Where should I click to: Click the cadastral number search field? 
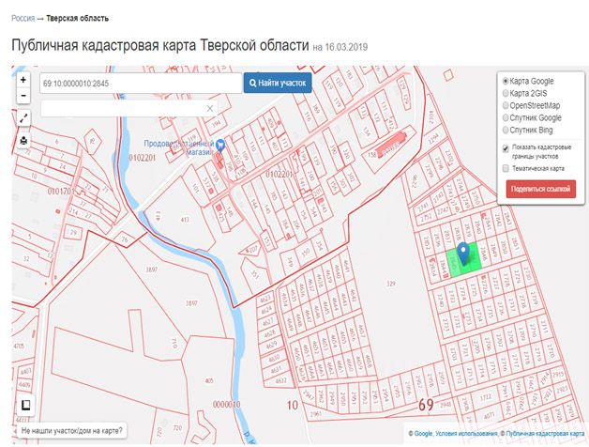(x=141, y=84)
